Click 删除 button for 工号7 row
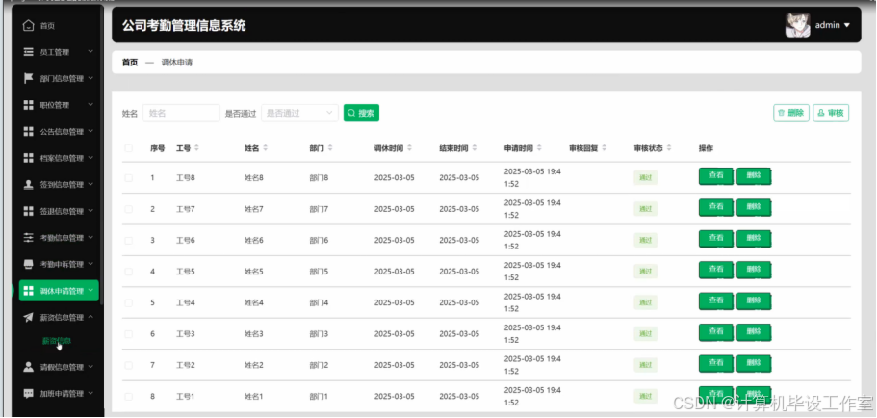 pos(754,207)
